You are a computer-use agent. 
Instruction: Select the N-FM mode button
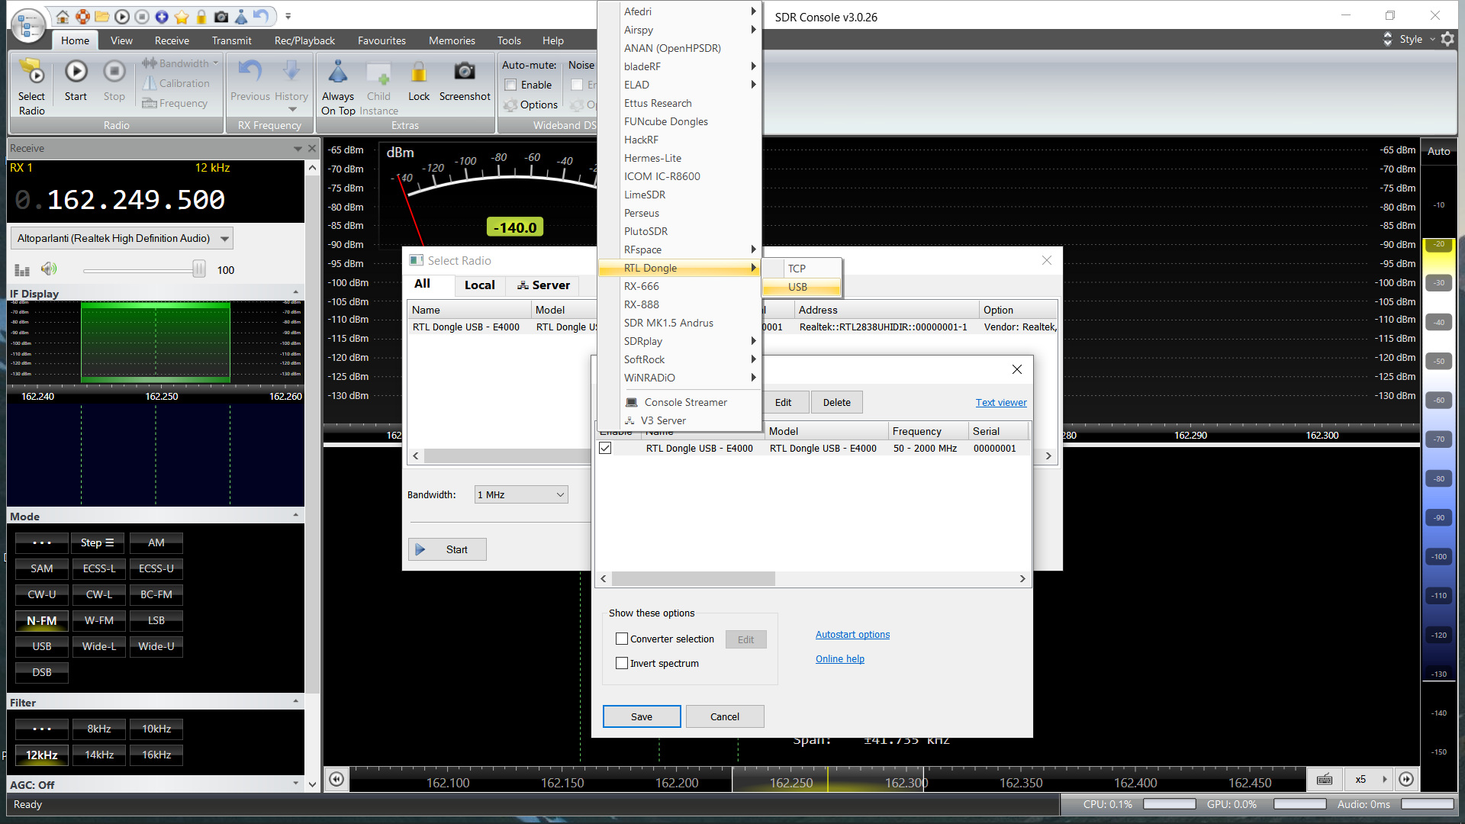pyautogui.click(x=42, y=620)
